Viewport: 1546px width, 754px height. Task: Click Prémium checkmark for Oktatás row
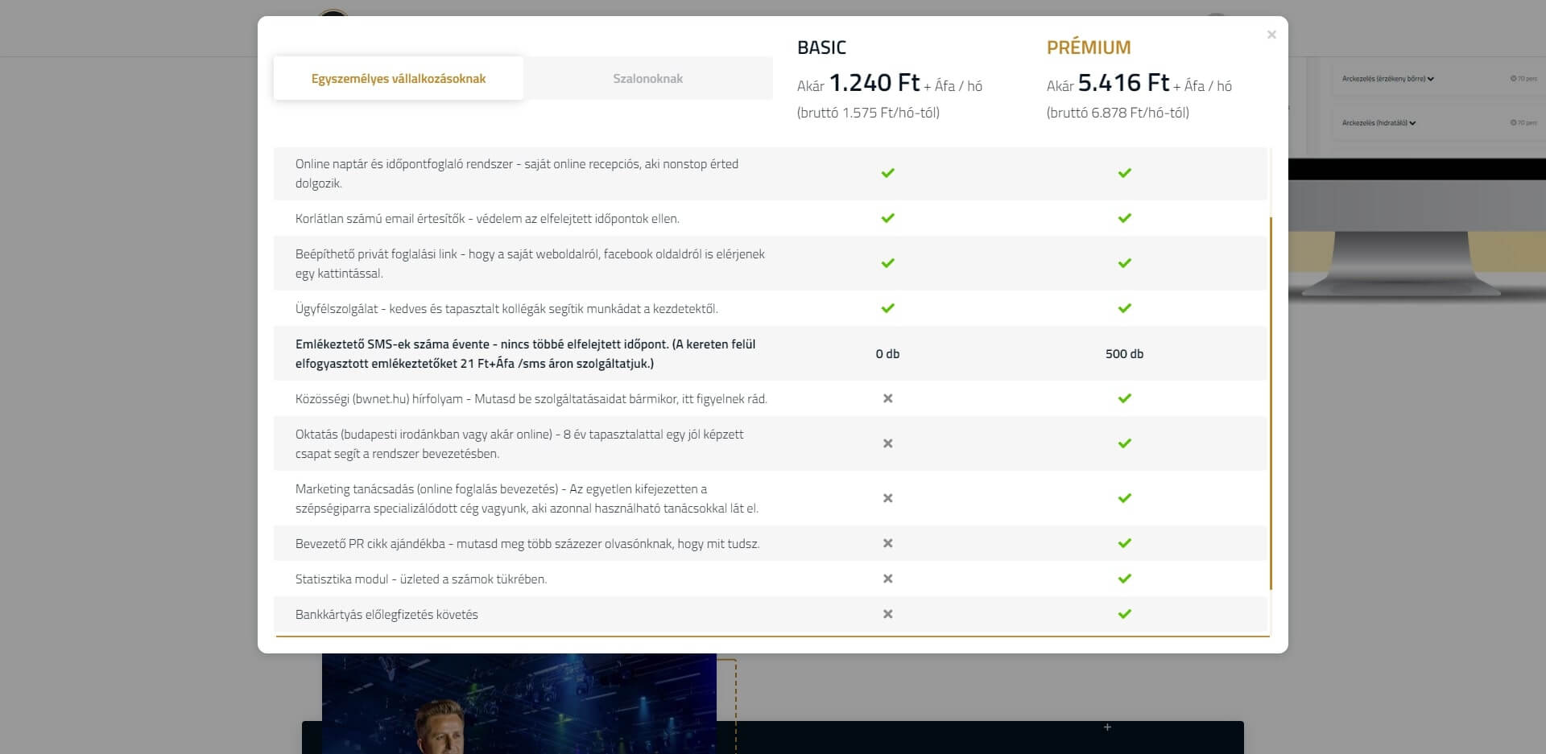point(1124,443)
